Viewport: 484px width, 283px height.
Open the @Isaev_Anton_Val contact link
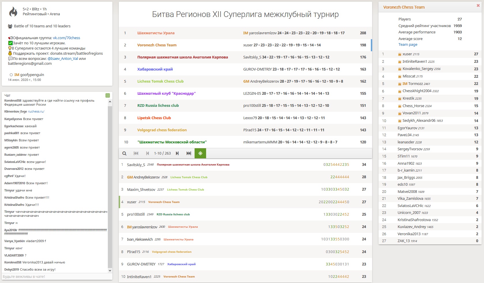click(x=63, y=58)
